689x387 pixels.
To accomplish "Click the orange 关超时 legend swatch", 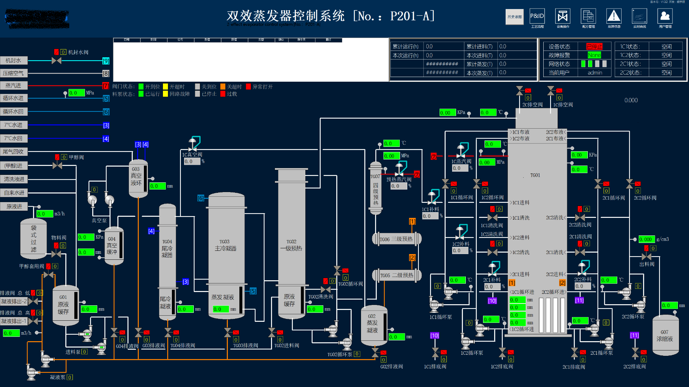I will pyautogui.click(x=223, y=87).
